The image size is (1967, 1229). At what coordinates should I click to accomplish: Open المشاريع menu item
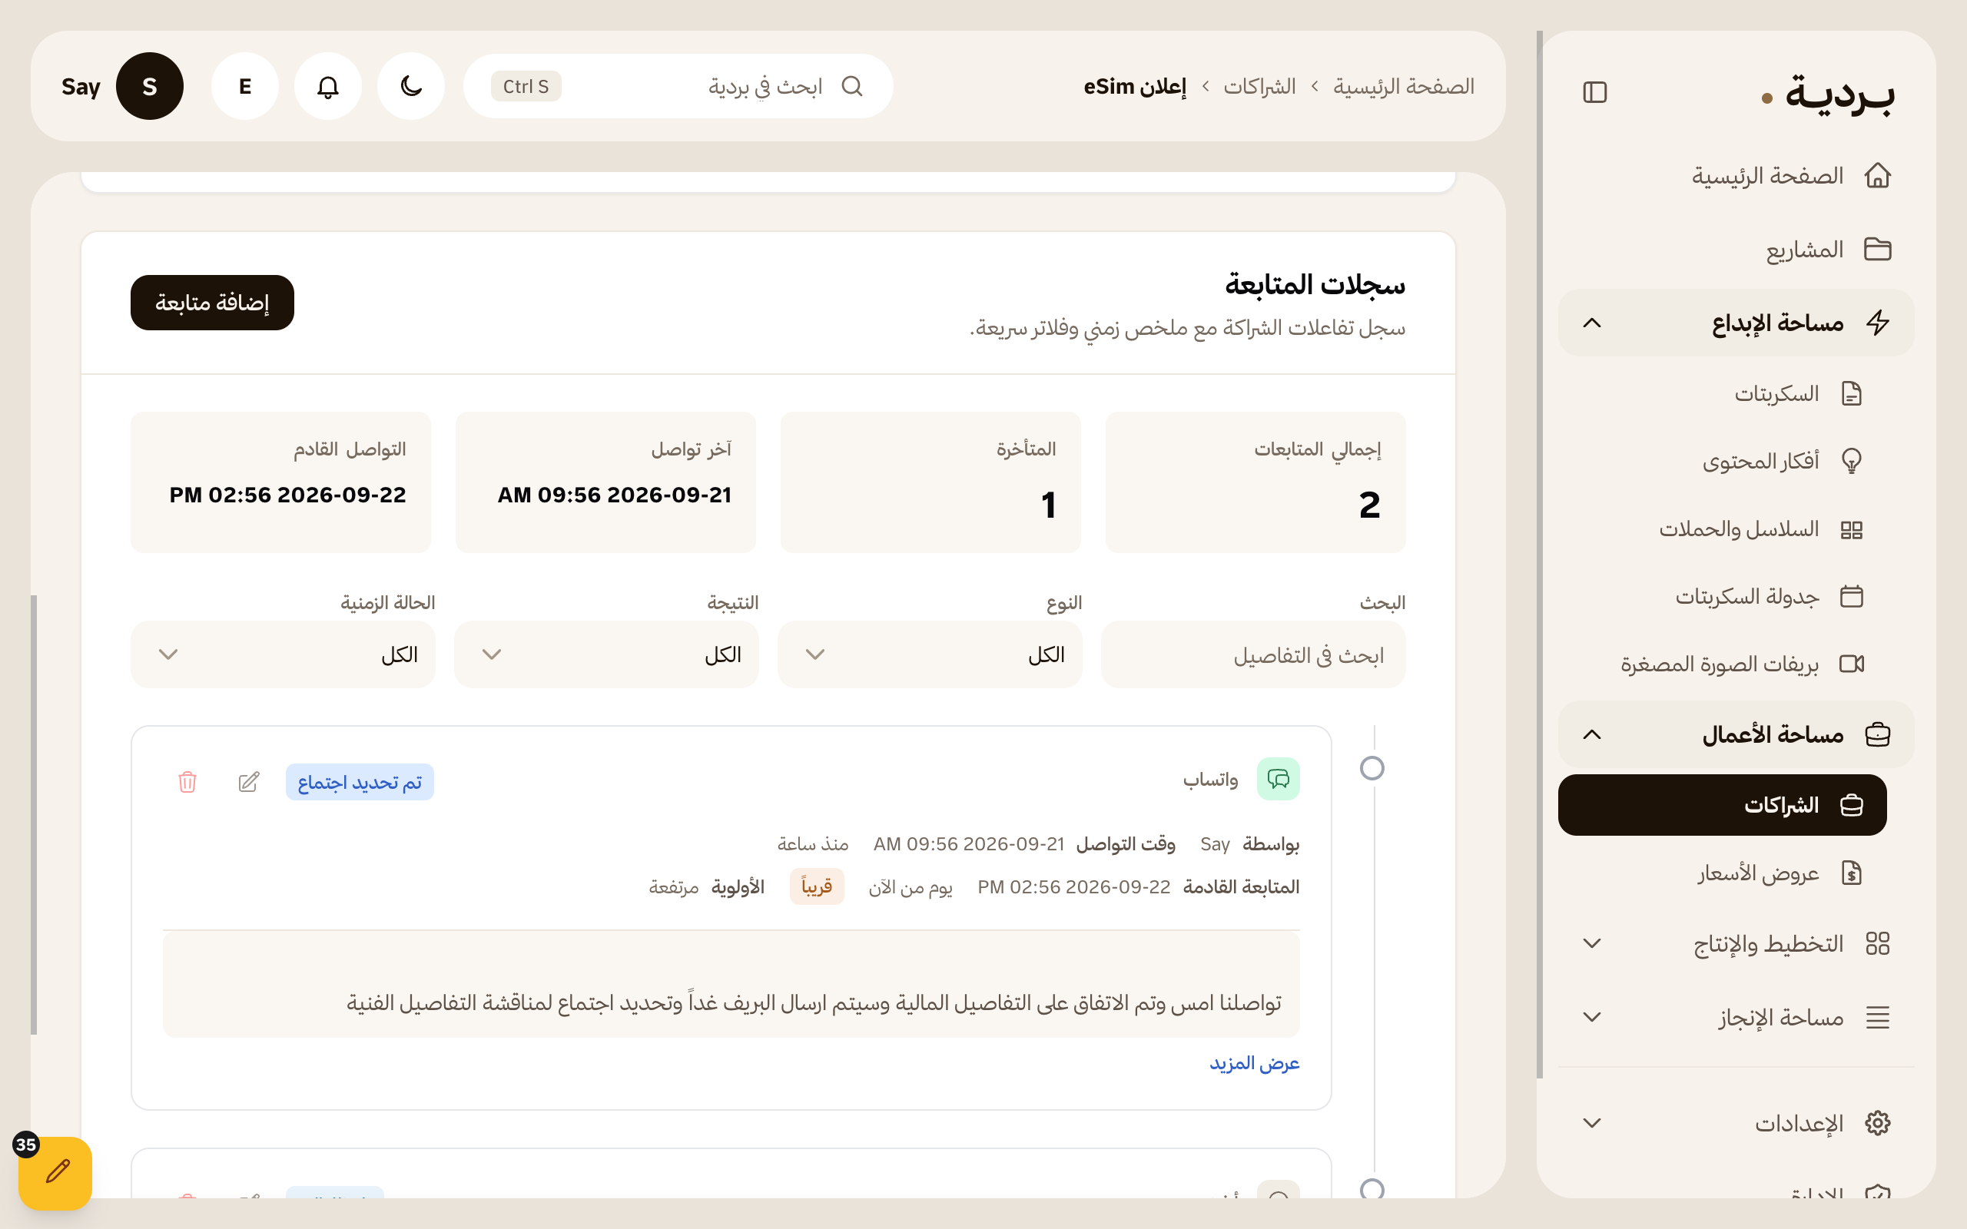pos(1736,250)
